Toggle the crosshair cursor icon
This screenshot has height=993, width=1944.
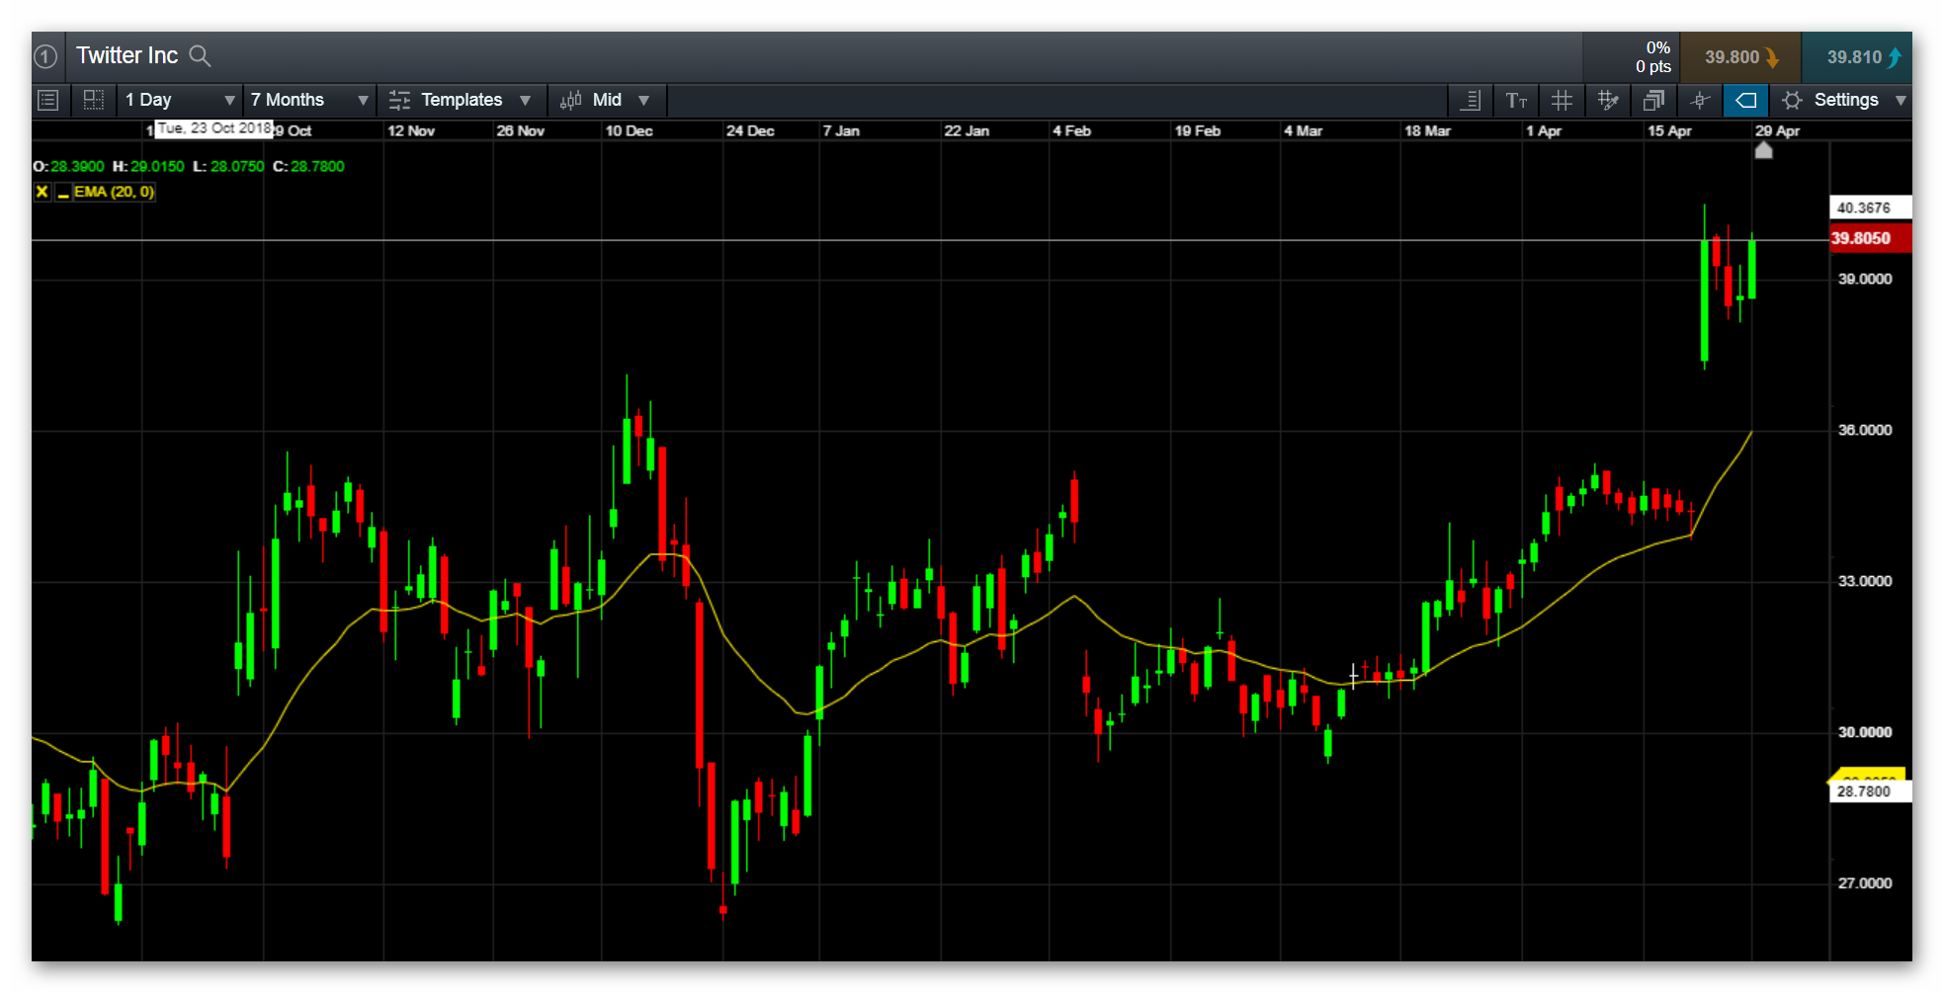1700,100
